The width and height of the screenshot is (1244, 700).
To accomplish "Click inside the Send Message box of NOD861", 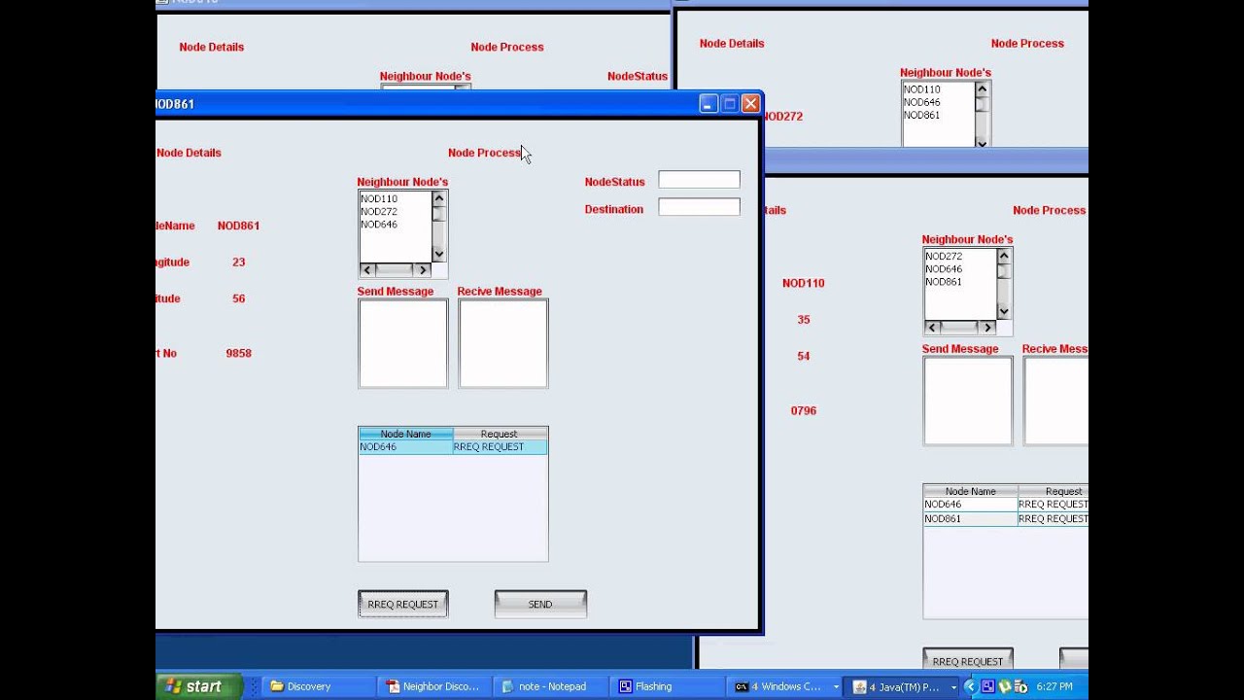I will (403, 343).
